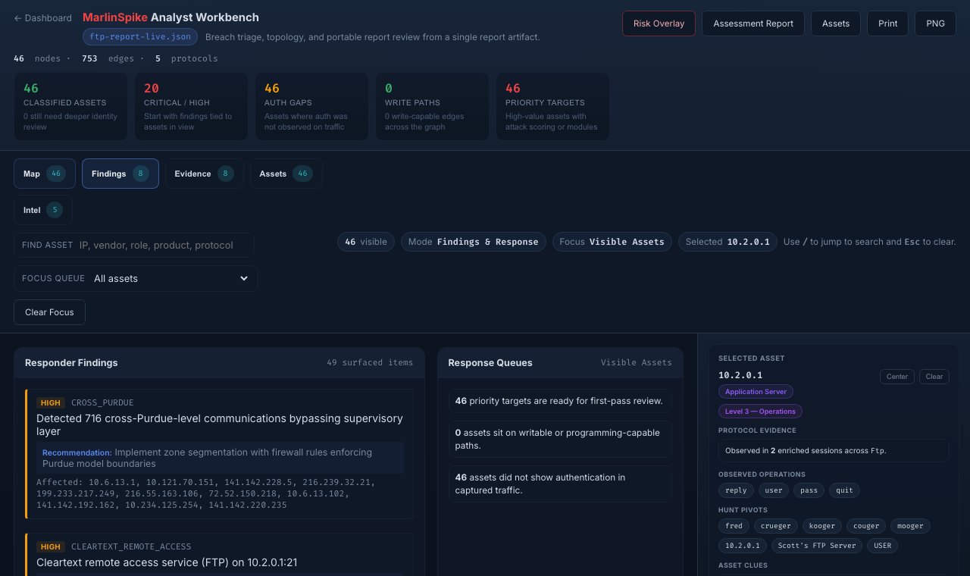Switch to the Evidence tab
This screenshot has height=576, width=970.
point(204,173)
